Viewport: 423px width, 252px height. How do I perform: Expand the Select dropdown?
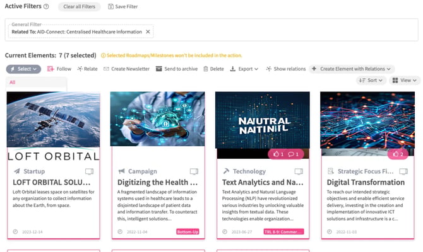click(x=23, y=69)
